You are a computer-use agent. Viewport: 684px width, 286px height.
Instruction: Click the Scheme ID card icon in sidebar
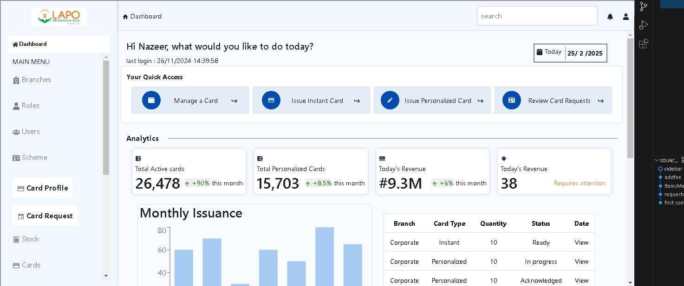pos(16,158)
